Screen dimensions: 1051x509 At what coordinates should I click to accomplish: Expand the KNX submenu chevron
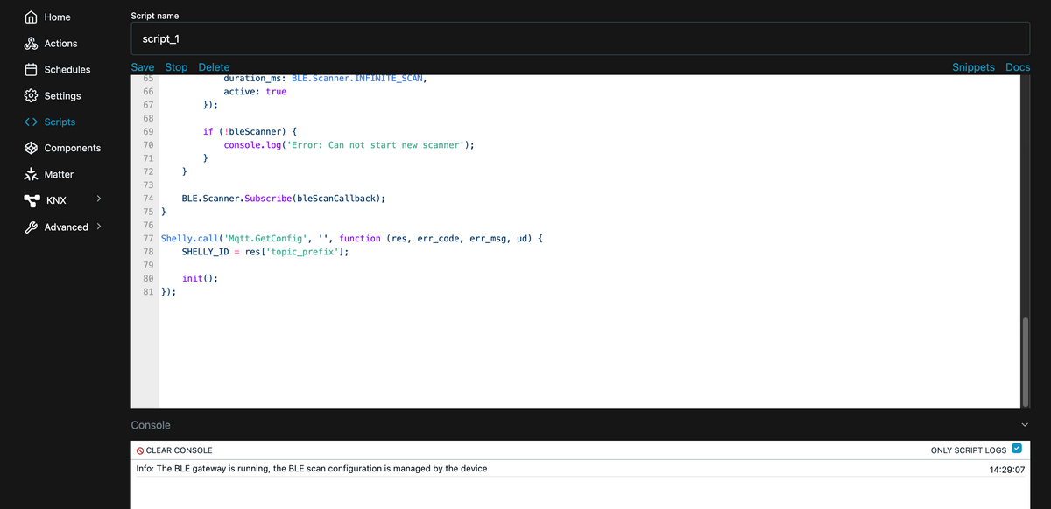(x=99, y=199)
